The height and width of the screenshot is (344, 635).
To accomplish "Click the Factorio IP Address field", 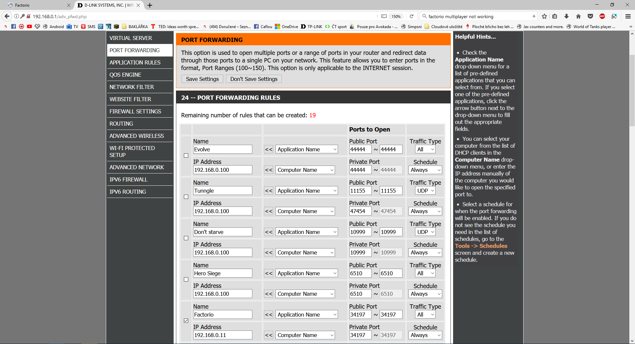I will [223, 335].
